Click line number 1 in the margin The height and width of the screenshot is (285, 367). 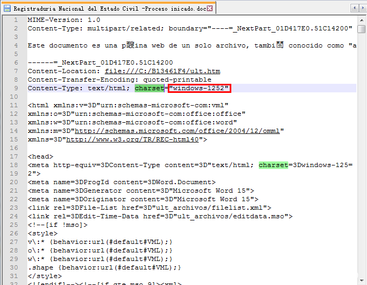pyautogui.click(x=16, y=20)
